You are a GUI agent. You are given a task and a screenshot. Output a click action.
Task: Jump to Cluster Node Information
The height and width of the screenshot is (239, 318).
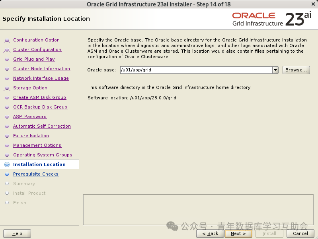[x=41, y=69]
